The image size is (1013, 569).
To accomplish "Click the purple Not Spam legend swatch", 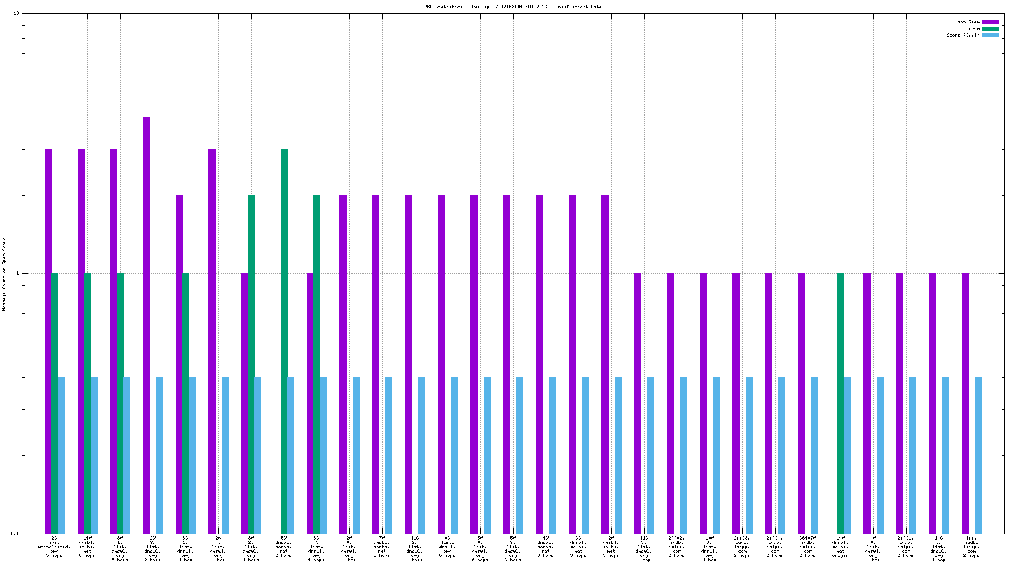I will [x=991, y=22].
